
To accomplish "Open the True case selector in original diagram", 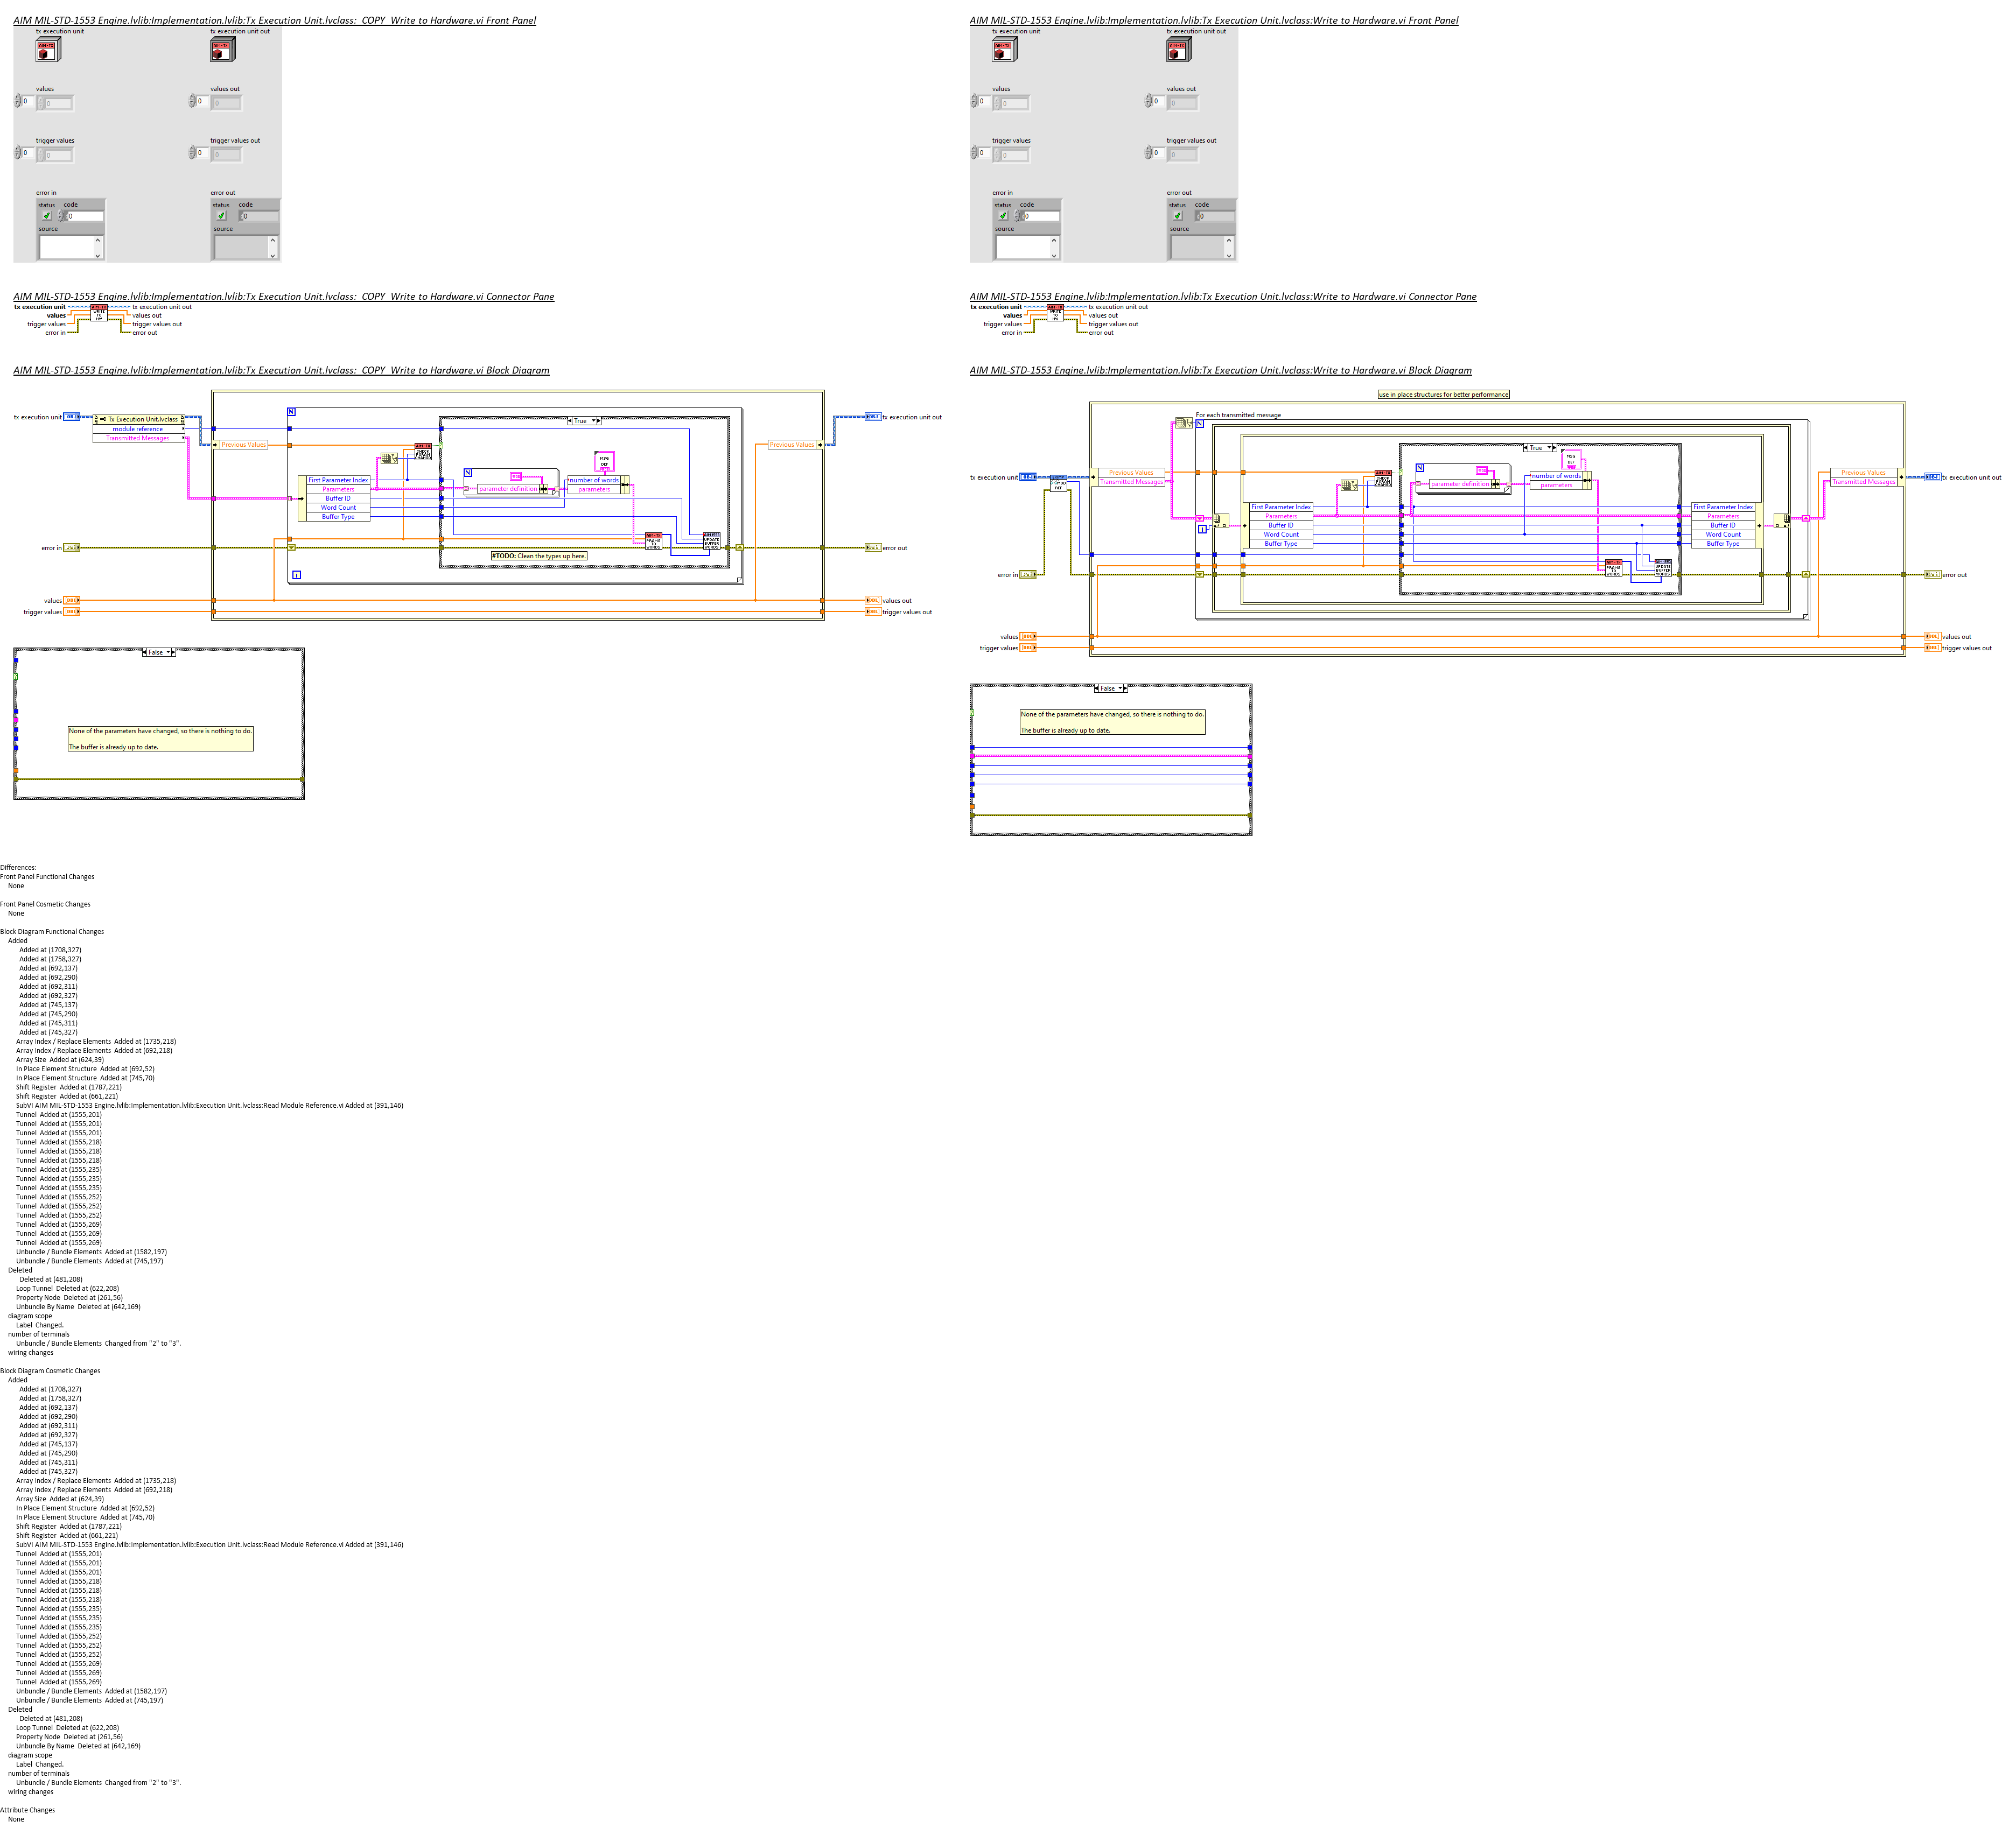I will click(1540, 448).
